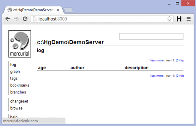This screenshot has width=196, height=126.
Task: Focus the repository search box
Action: click(x=151, y=36)
